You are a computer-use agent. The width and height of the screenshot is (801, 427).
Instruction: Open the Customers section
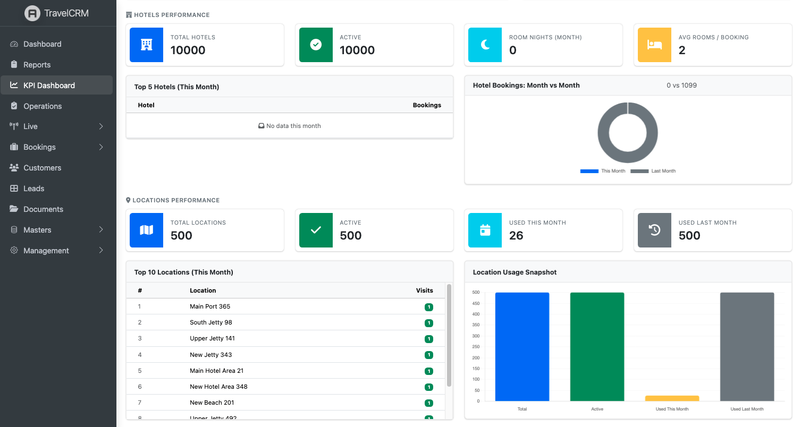[56, 168]
